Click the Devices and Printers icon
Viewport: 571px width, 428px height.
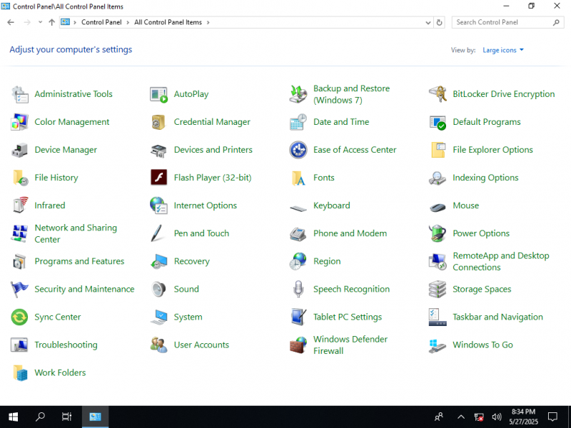click(x=158, y=150)
